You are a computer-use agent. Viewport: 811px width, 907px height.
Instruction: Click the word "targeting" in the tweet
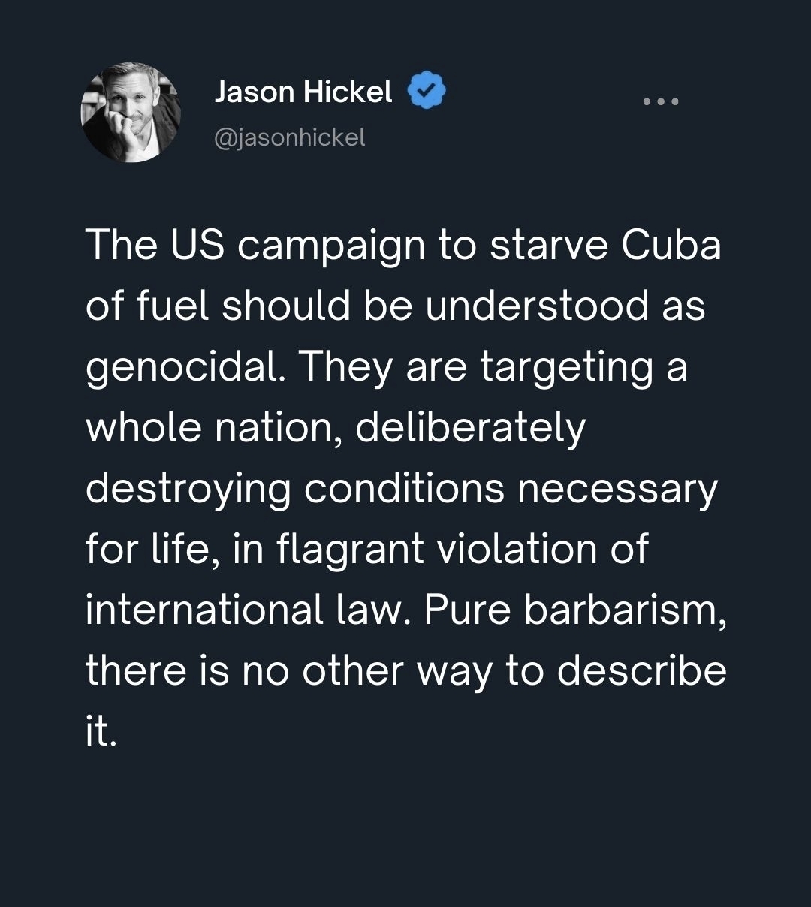pos(566,369)
